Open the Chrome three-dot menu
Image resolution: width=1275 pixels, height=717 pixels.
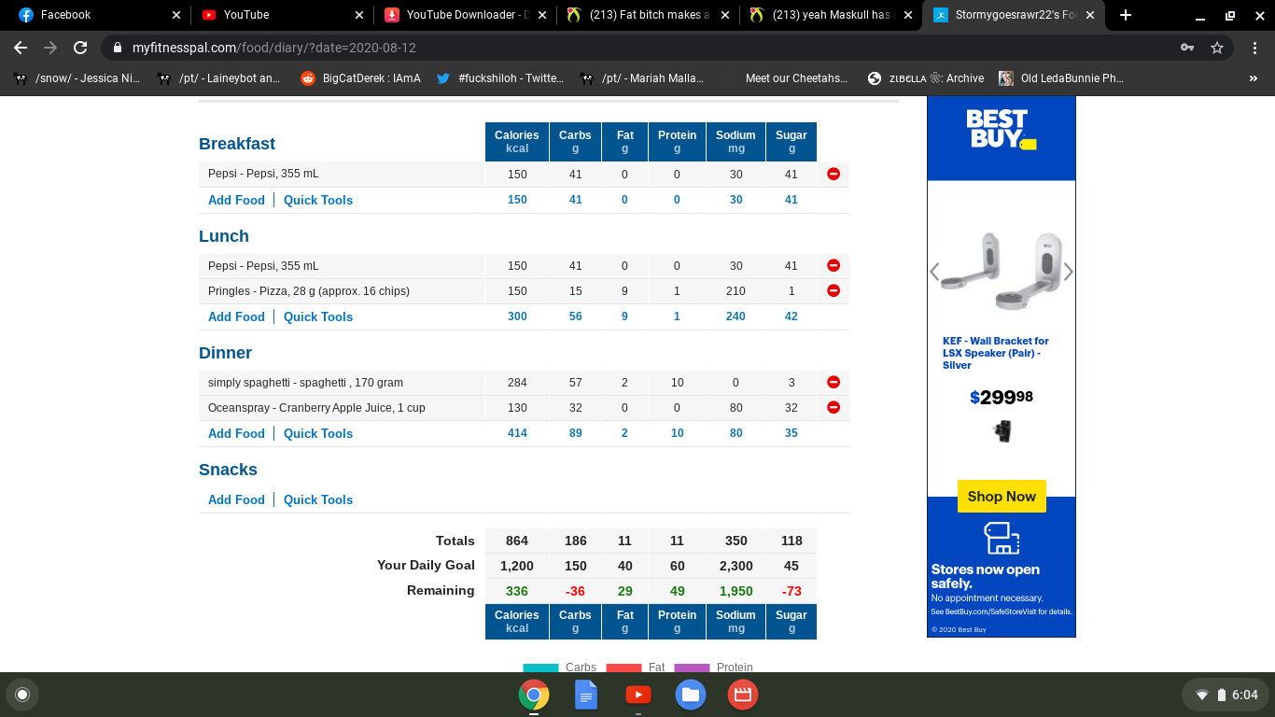pyautogui.click(x=1254, y=48)
